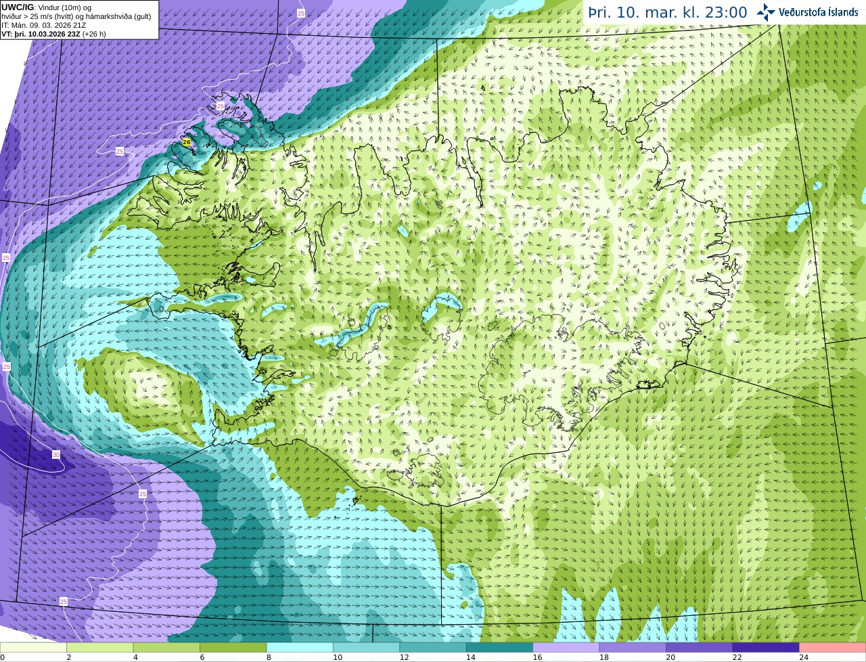Screen dimensions: 866x662
Task: Pick the 8–10 m/s light cyan swatch
Action: pyautogui.click(x=300, y=648)
